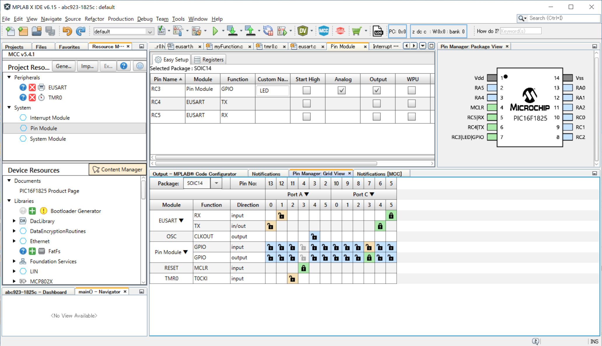Click the RC3 pin box in package view
This screenshot has height=346, width=602.
(x=492, y=137)
